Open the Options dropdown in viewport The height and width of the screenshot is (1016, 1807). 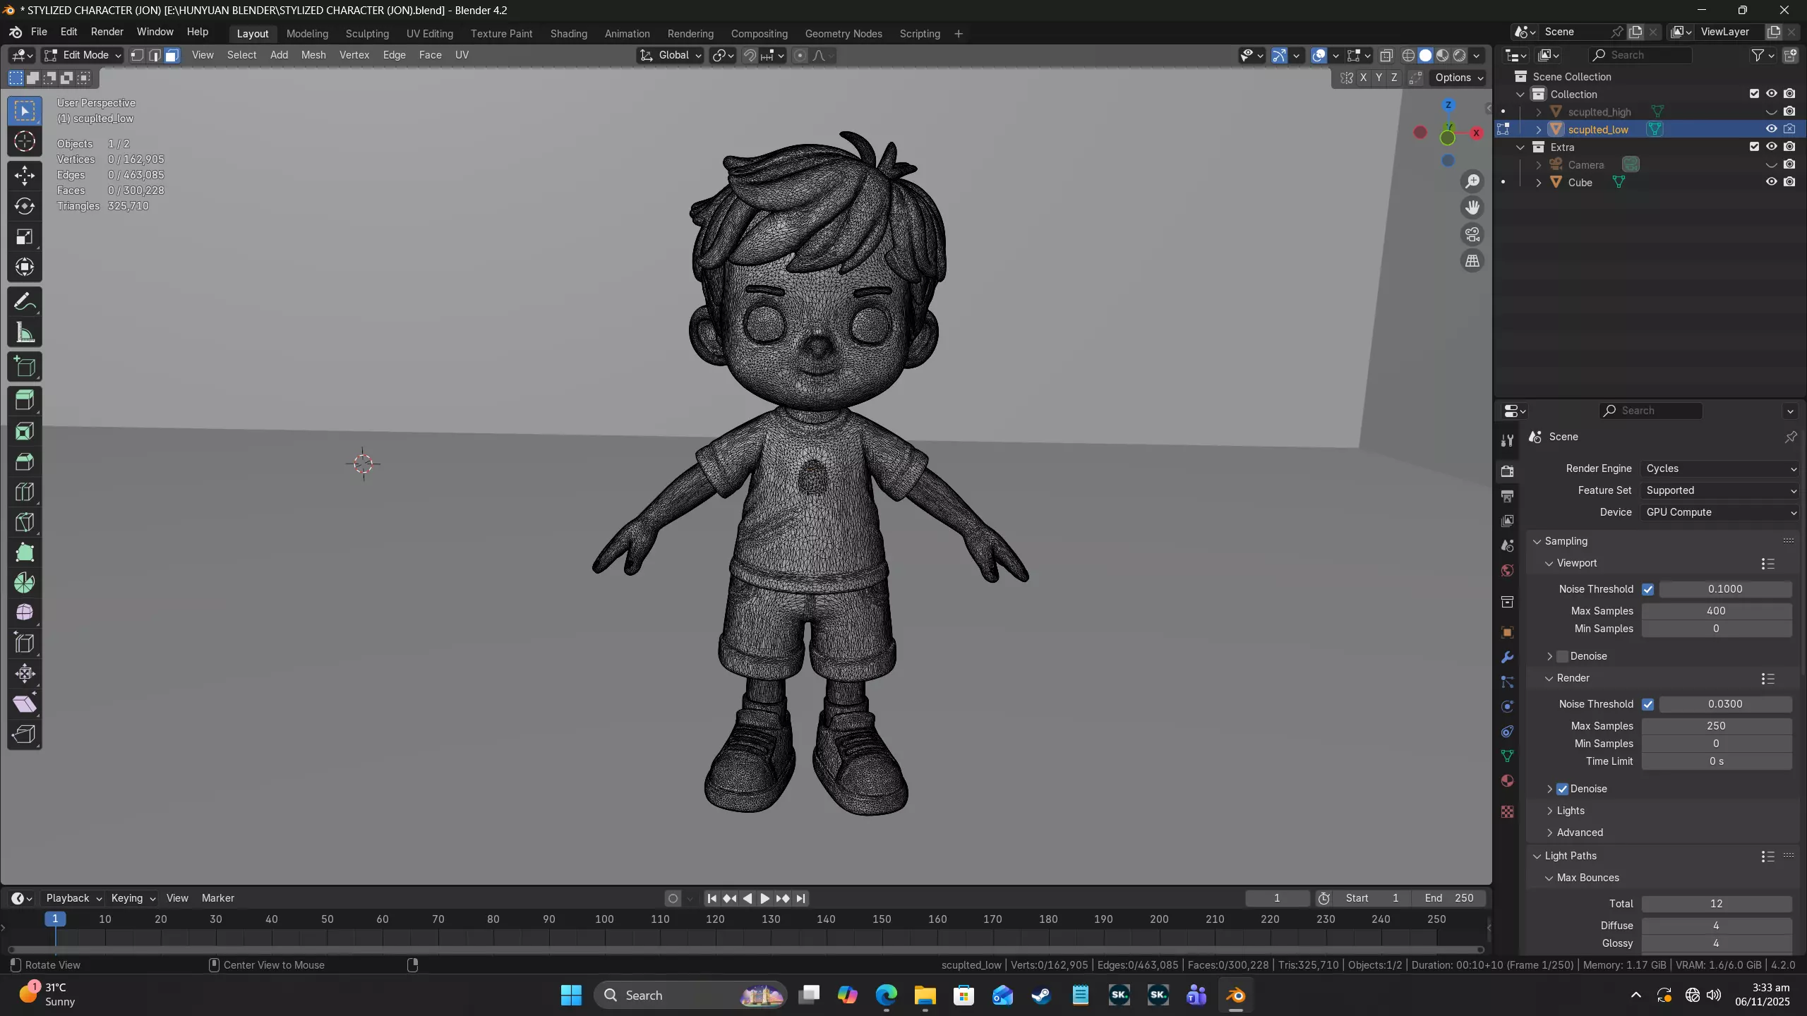pyautogui.click(x=1459, y=78)
